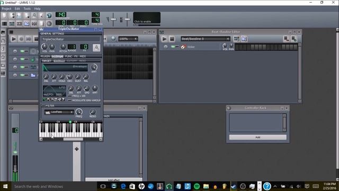The width and height of the screenshot is (339, 191).
Task: Click the What's this help icon in toolbar
Action: [49, 15]
